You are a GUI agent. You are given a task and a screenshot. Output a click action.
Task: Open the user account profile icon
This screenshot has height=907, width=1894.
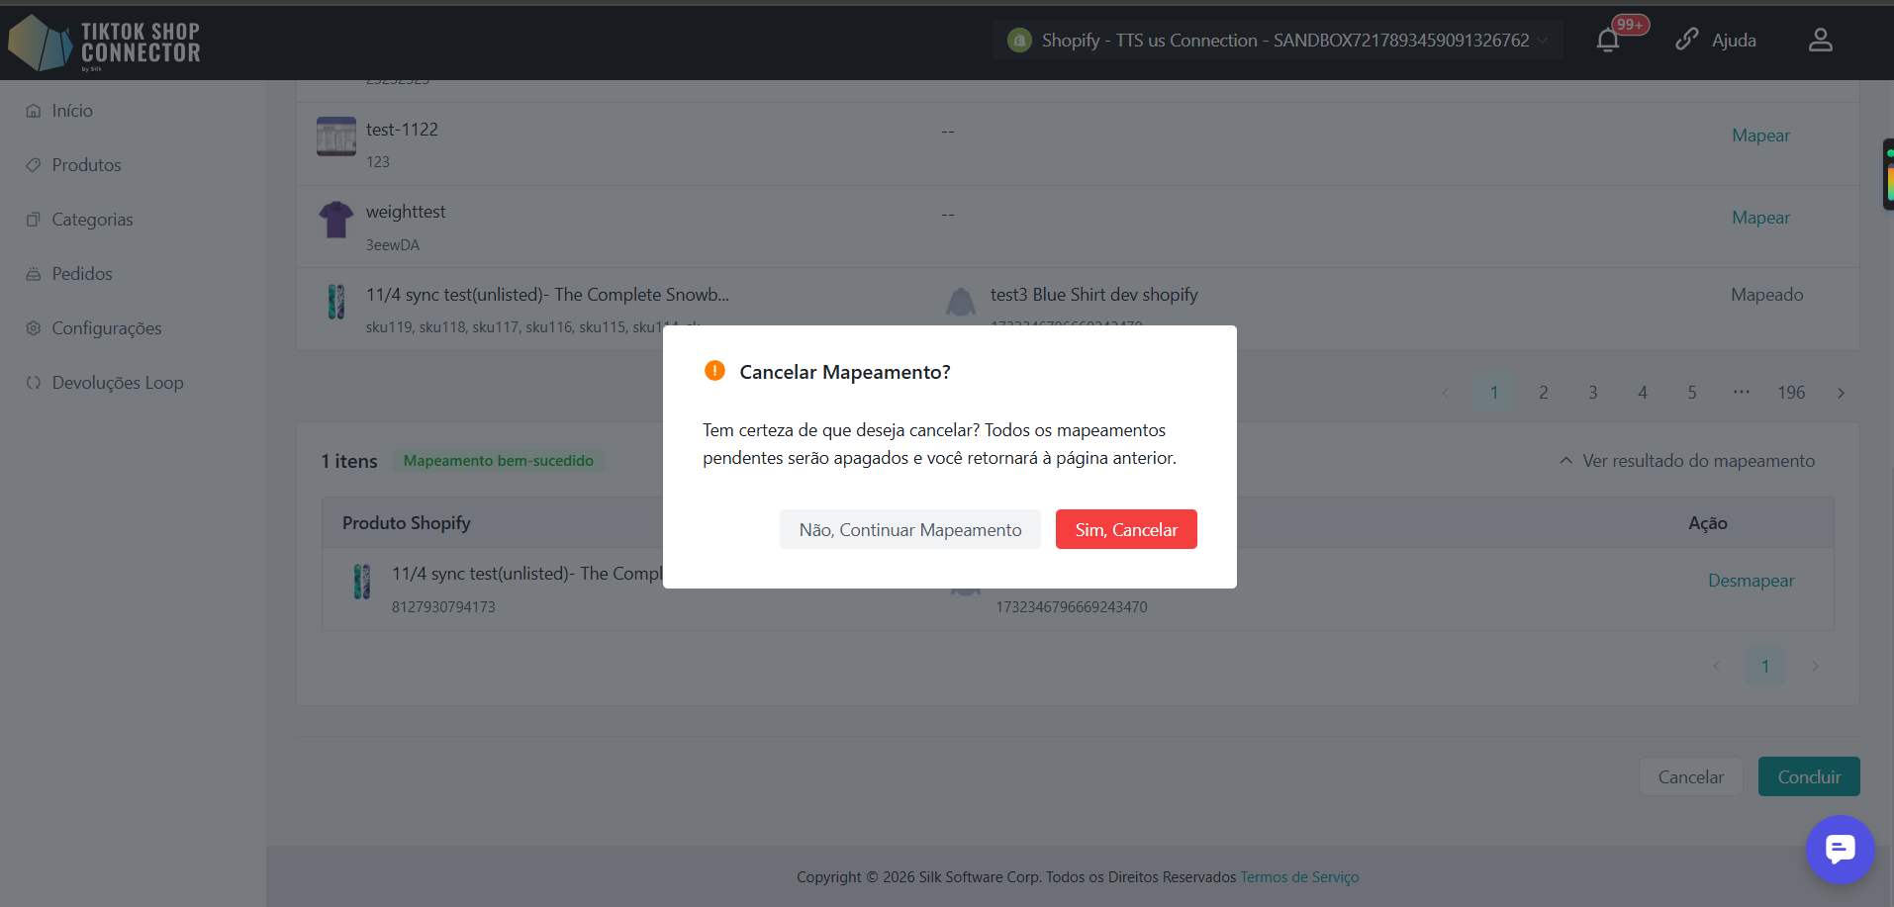[x=1821, y=40]
